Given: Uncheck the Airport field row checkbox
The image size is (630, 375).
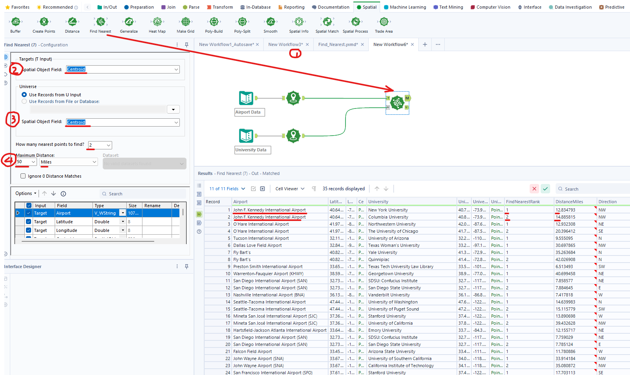Looking at the screenshot, I should [29, 213].
